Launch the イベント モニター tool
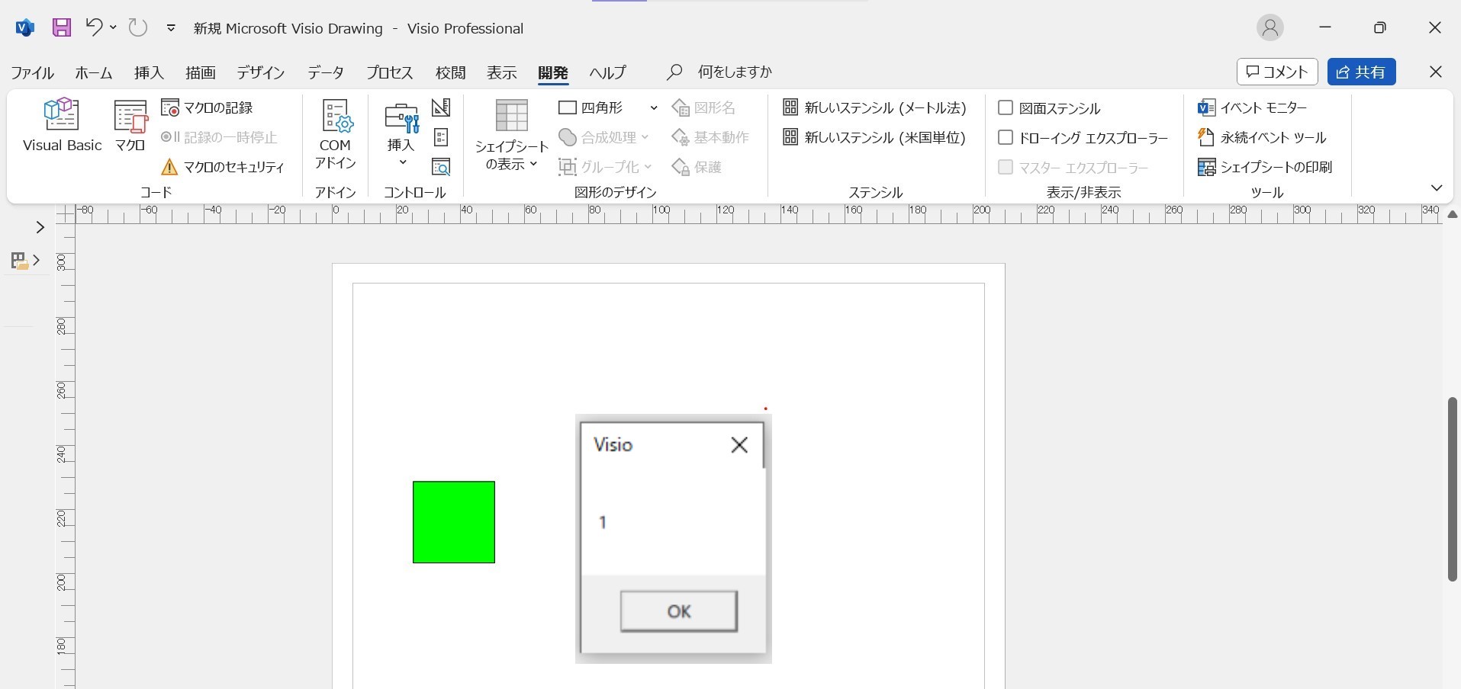Image resolution: width=1461 pixels, height=689 pixels. click(x=1261, y=107)
